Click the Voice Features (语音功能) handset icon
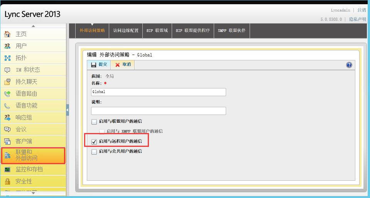 (7, 106)
